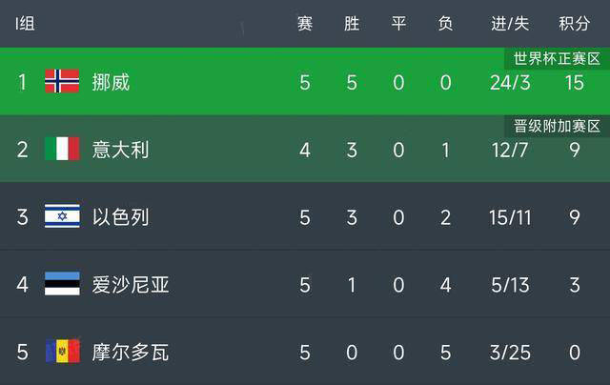Click the Estonia flag icon
Screen dimensions: 610x385
62,283
